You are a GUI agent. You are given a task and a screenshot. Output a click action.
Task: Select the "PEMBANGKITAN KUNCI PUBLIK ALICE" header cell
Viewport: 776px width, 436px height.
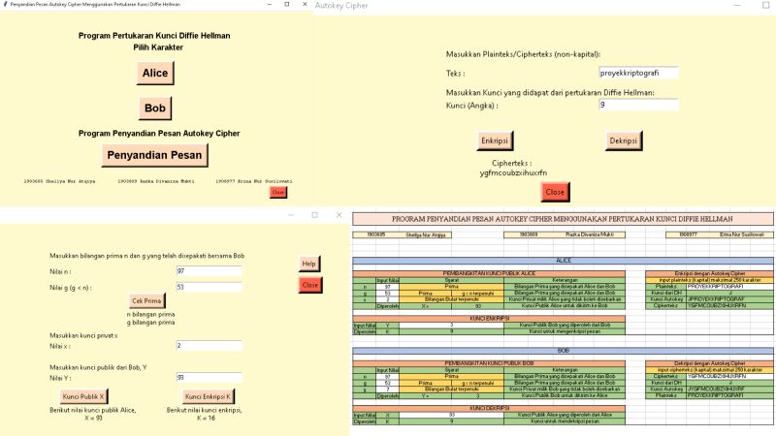click(x=489, y=274)
